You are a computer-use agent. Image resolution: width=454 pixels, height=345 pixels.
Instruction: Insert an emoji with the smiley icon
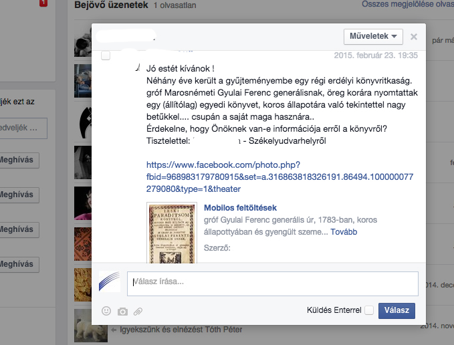tap(106, 311)
